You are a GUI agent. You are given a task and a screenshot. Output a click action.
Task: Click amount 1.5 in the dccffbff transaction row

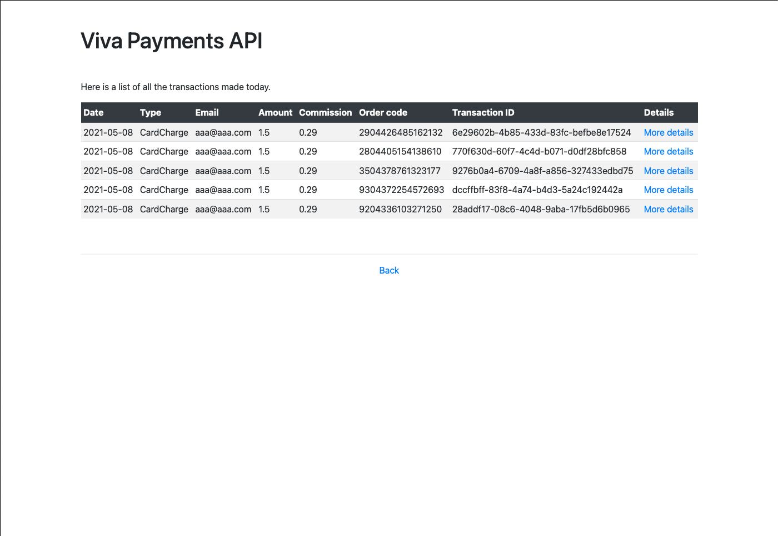[x=264, y=190]
